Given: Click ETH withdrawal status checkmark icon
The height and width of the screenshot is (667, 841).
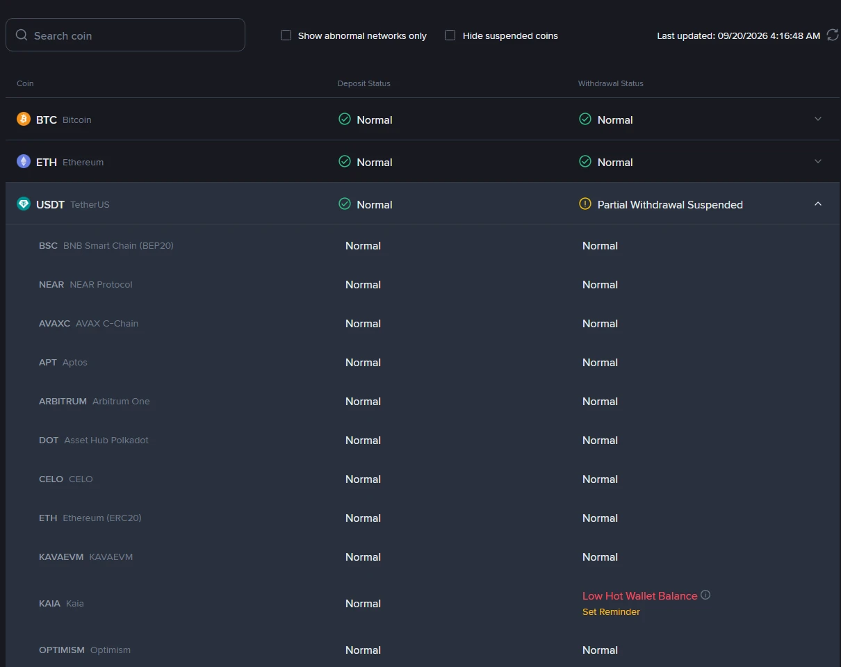Looking at the screenshot, I should pos(585,161).
